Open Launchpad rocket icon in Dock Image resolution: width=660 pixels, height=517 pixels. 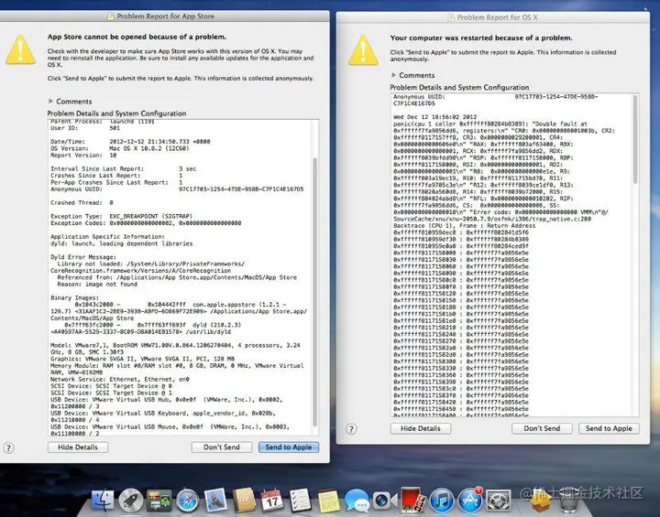[x=130, y=501]
